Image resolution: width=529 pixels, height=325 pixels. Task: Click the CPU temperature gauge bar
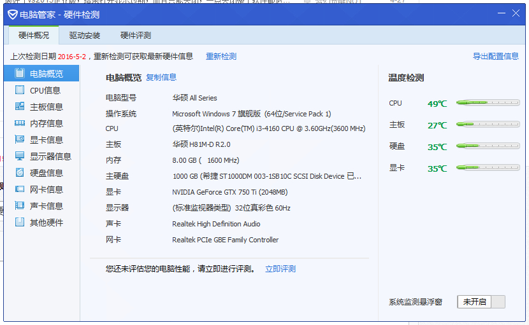click(488, 103)
